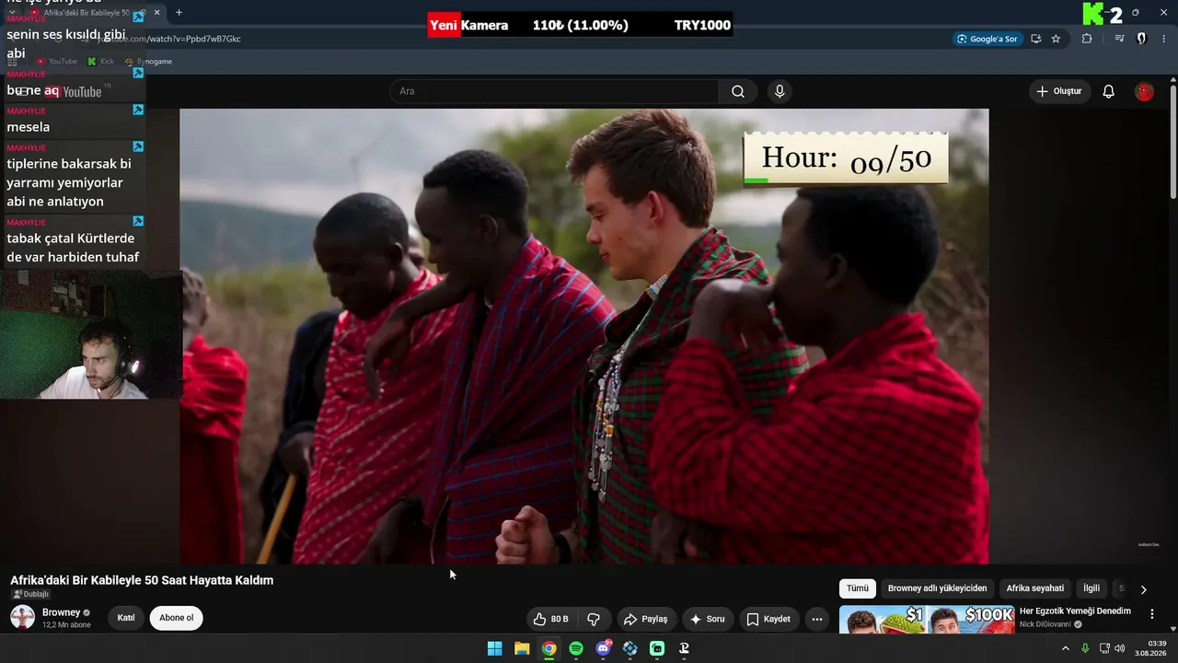
Task: Open File Explorer from taskbar
Action: tap(522, 648)
